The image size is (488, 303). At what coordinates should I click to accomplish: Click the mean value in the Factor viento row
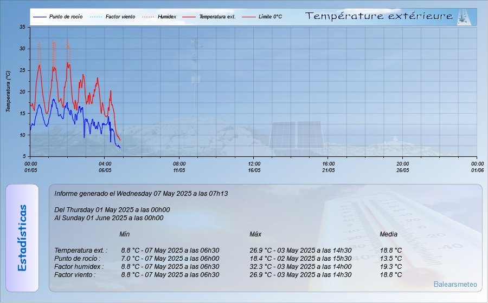pos(391,275)
